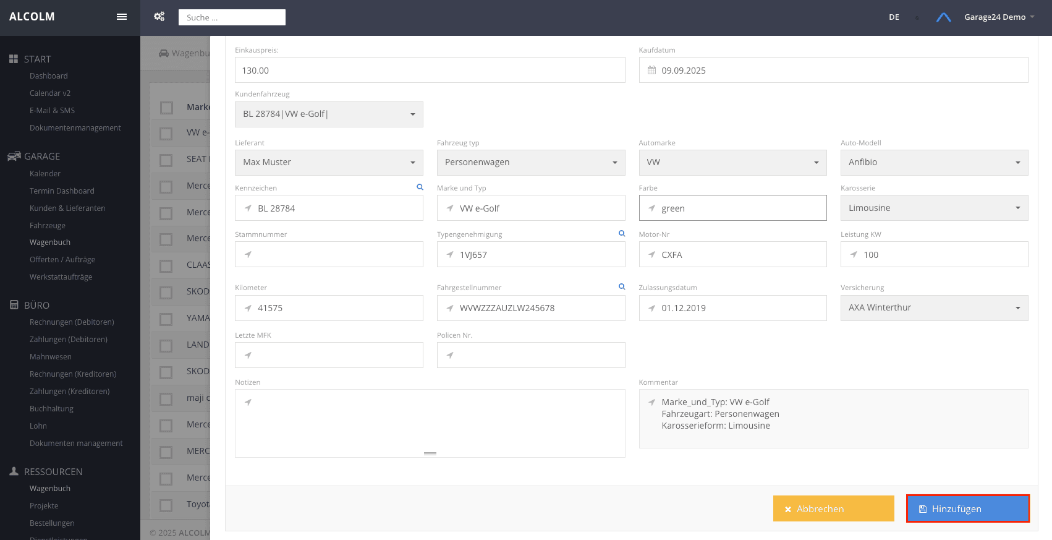Tick the checkbox in the table header row
This screenshot has height=540, width=1052.
point(166,108)
